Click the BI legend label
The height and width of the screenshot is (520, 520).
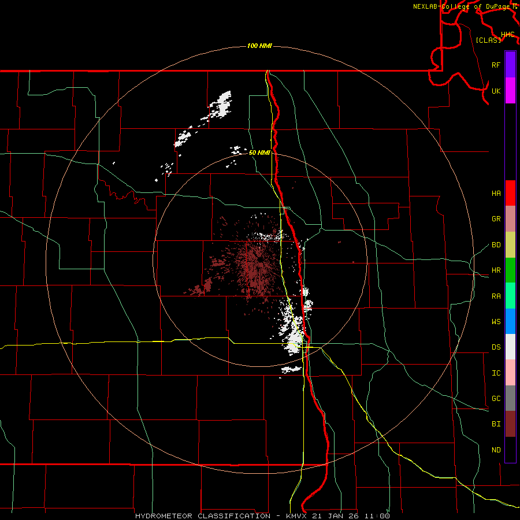[x=496, y=424]
